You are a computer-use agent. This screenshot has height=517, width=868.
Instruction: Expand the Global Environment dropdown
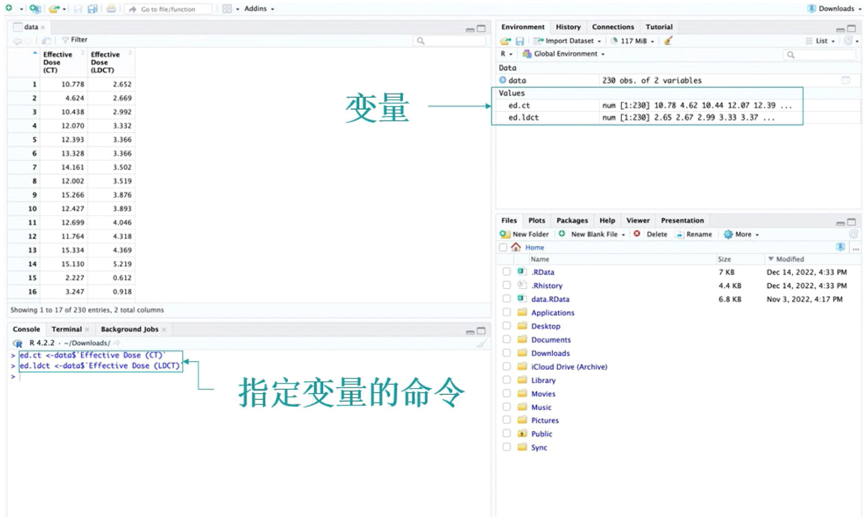(x=564, y=54)
